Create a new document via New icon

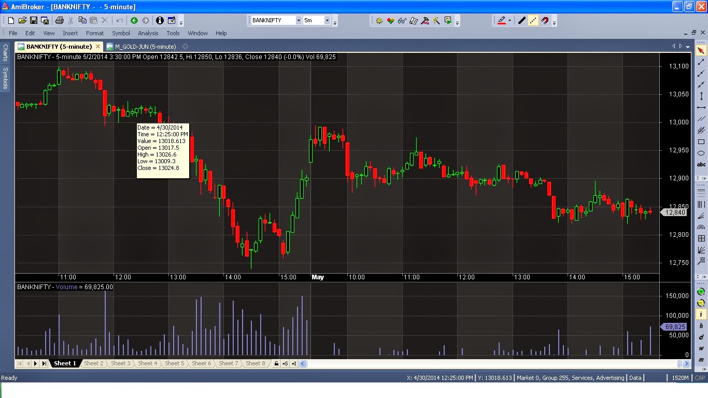(x=10, y=21)
